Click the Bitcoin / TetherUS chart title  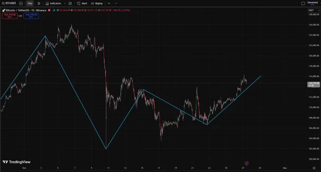[x=26, y=10]
